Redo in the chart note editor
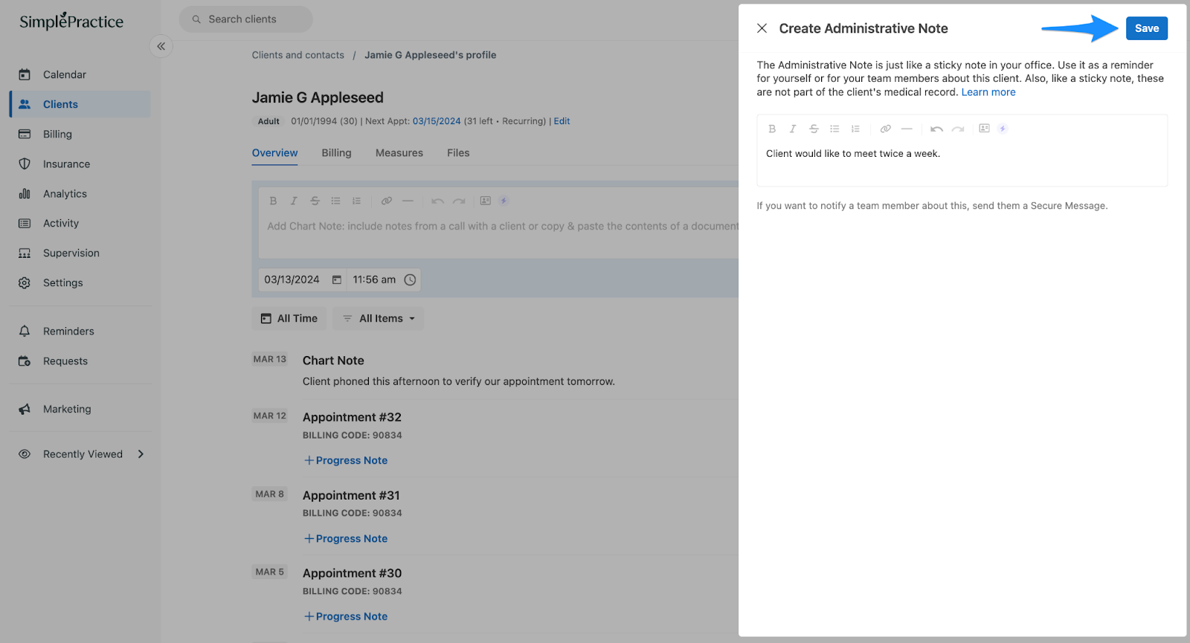The height and width of the screenshot is (643, 1190). (459, 201)
